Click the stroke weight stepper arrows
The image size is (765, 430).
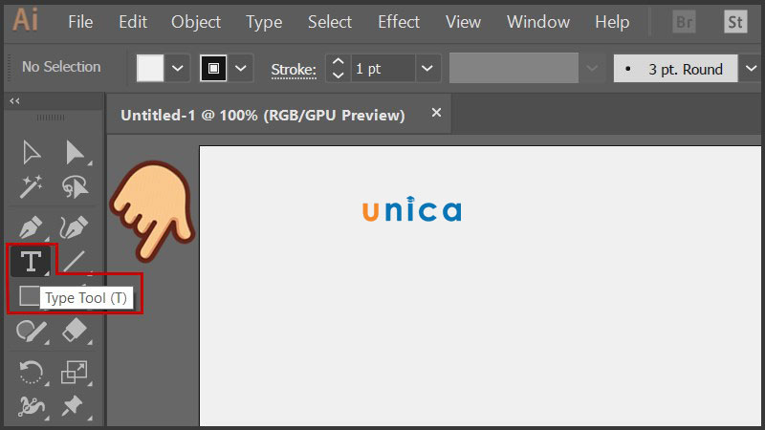tap(339, 68)
